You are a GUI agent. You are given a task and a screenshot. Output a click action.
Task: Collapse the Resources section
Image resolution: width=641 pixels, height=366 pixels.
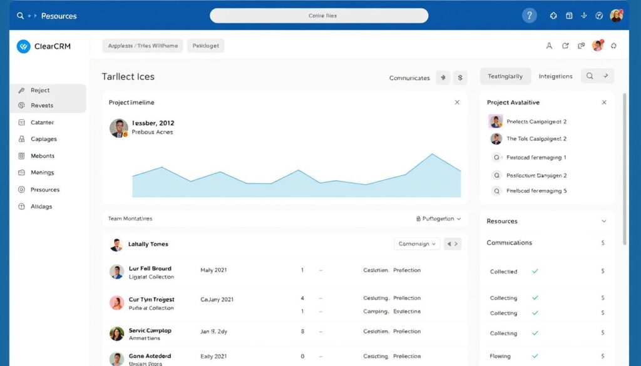tap(603, 221)
